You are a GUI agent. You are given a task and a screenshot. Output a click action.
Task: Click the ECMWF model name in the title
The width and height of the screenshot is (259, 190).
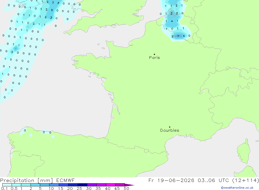[x=66, y=180]
